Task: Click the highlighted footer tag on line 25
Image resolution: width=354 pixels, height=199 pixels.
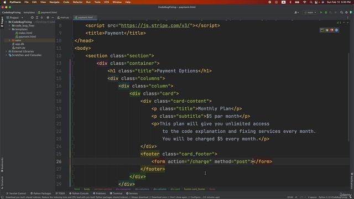Action: click(x=150, y=154)
